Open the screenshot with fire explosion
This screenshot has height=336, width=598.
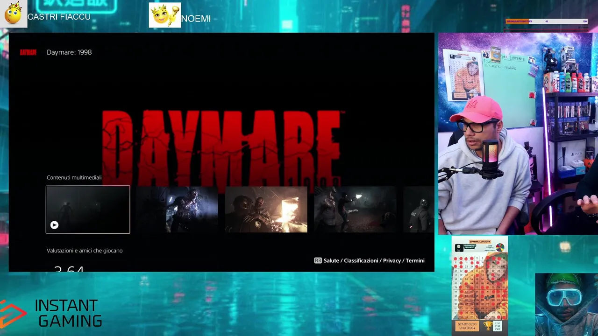[x=266, y=210]
